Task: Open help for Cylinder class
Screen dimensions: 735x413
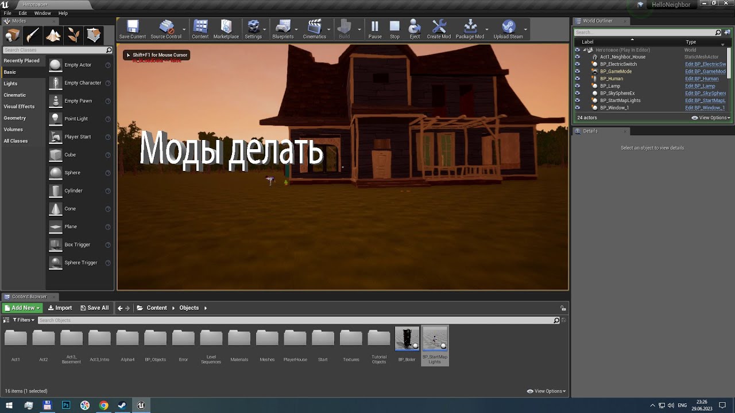Action: [108, 190]
